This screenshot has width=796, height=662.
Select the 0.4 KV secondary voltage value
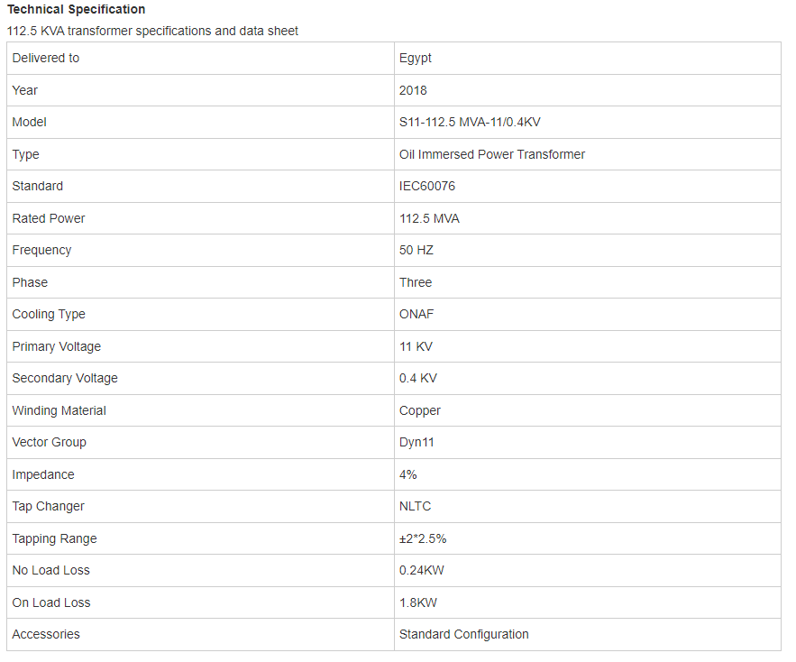coord(417,378)
